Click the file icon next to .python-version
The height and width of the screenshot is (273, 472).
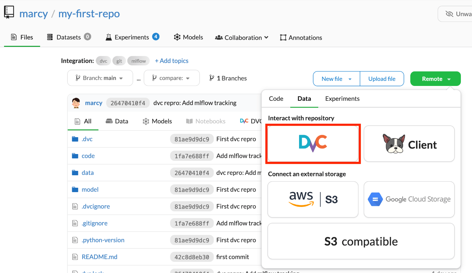[x=75, y=240]
